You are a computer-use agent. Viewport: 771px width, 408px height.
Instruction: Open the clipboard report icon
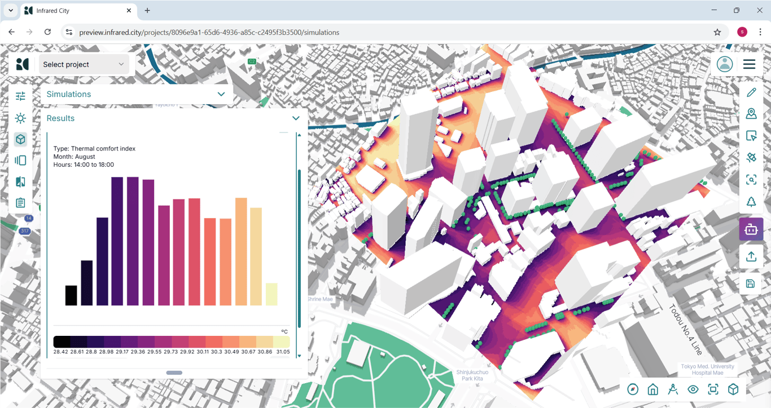[x=20, y=203]
